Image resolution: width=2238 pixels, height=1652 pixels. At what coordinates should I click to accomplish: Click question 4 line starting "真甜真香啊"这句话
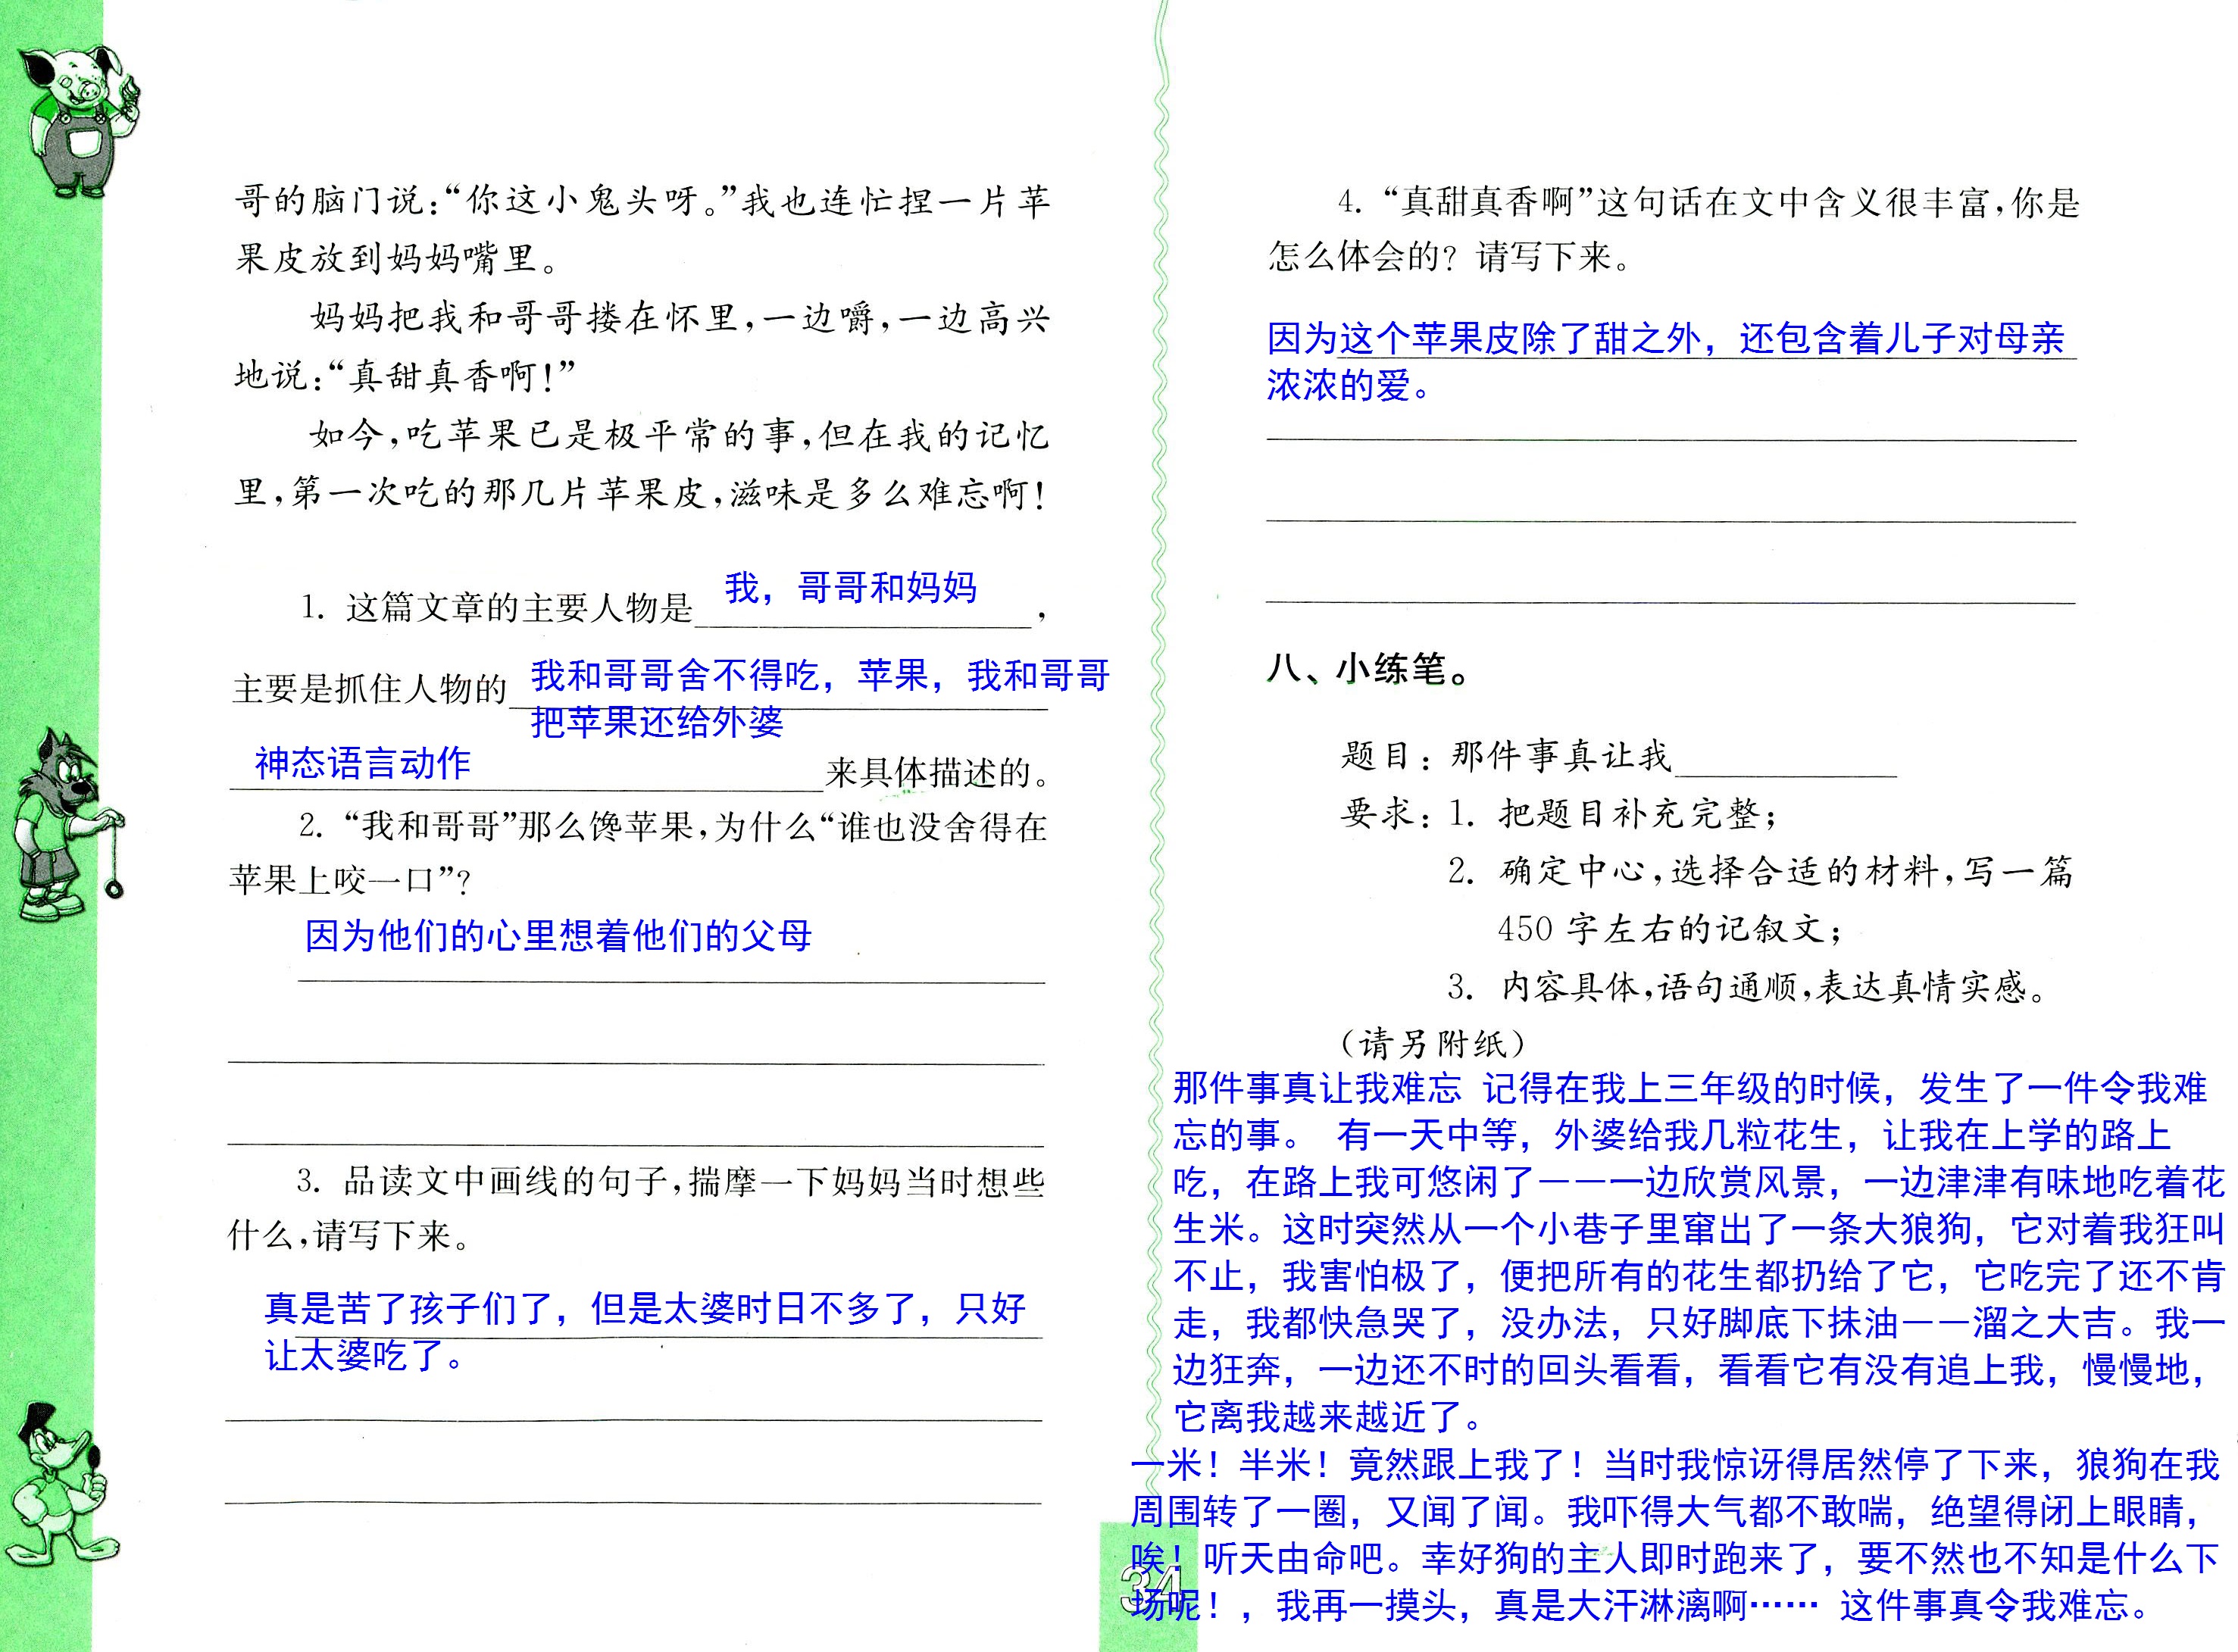pyautogui.click(x=1710, y=203)
